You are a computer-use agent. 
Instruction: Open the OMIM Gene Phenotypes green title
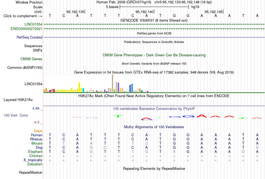(x=154, y=55)
